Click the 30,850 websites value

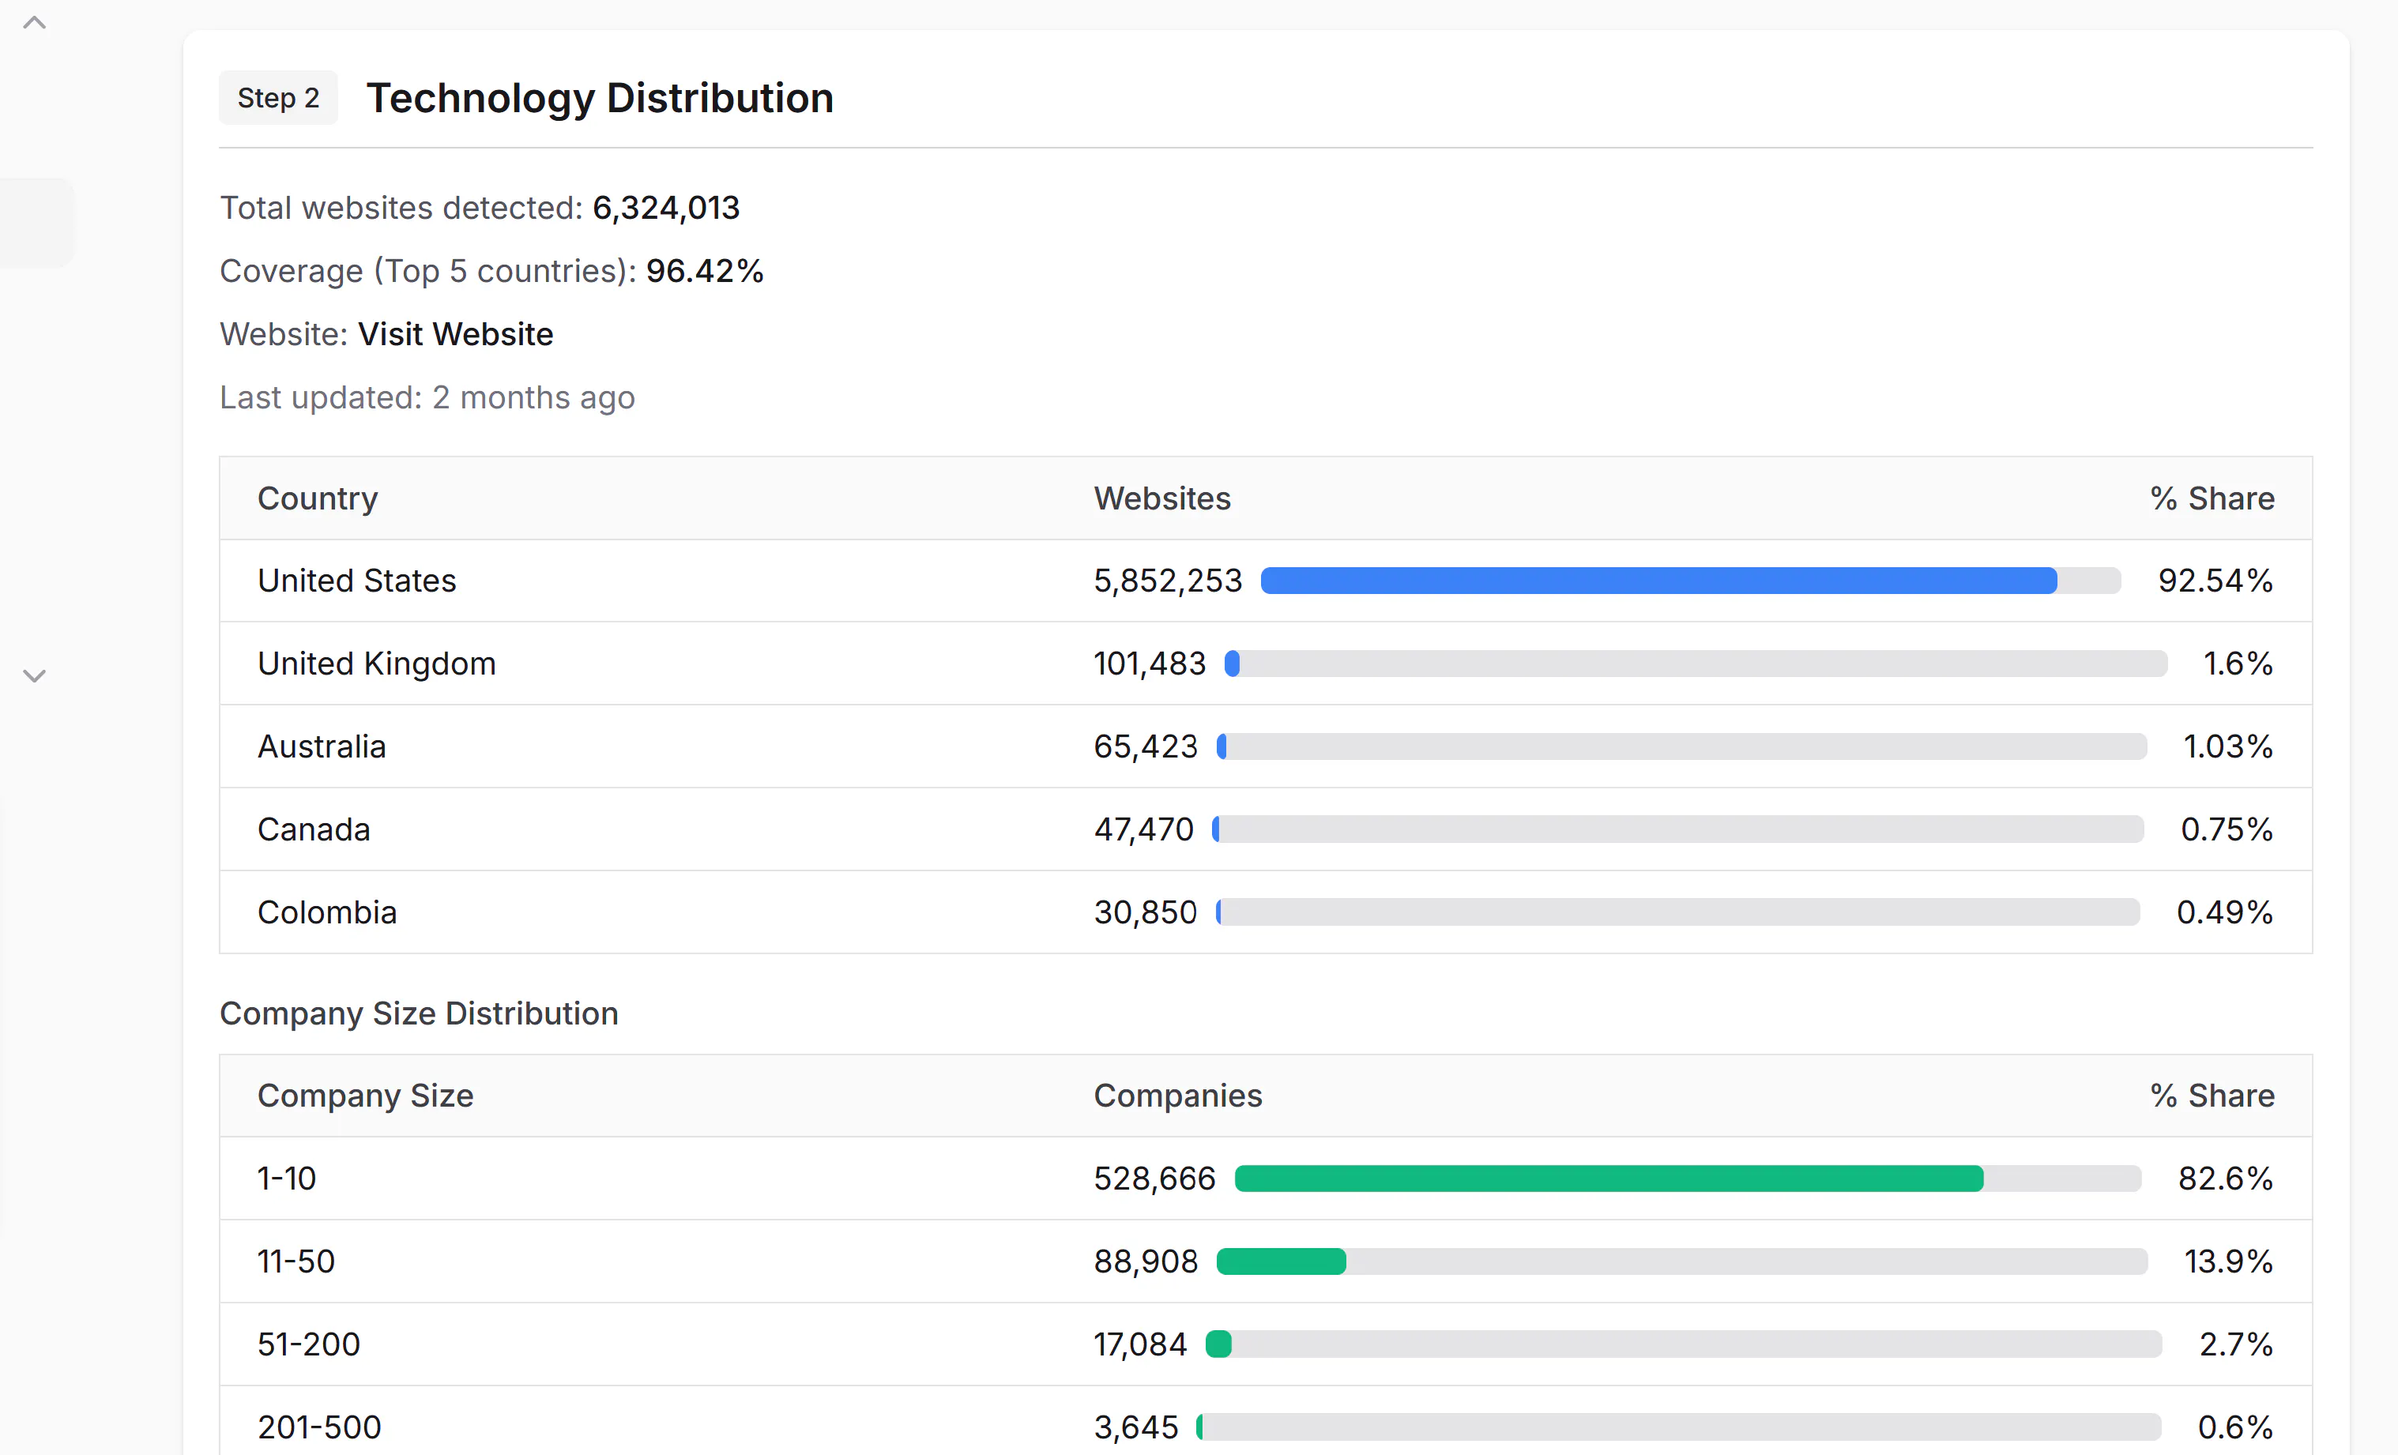coord(1146,912)
